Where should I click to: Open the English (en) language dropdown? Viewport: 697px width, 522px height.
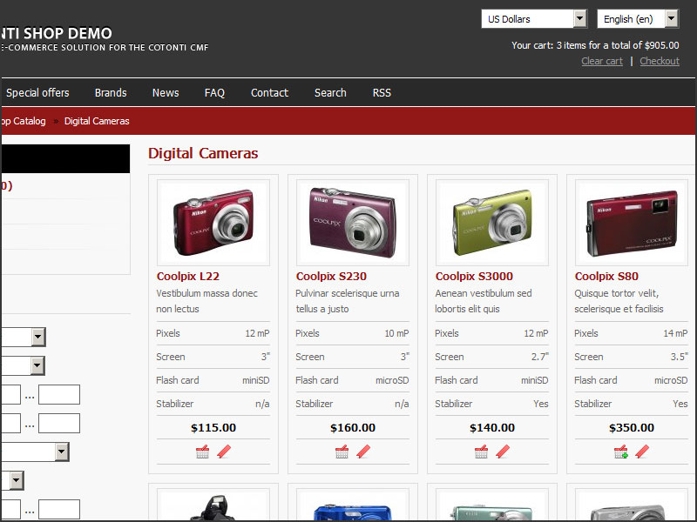click(637, 19)
